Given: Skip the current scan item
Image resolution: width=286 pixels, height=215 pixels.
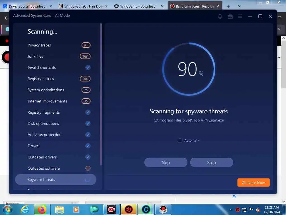Looking at the screenshot, I should tap(166, 163).
